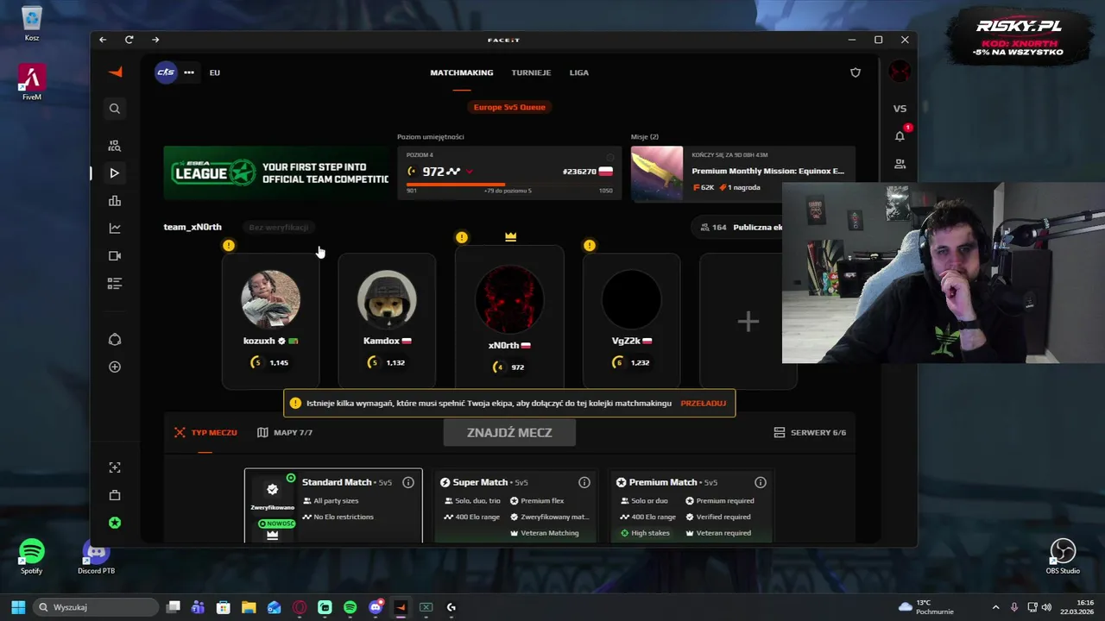The width and height of the screenshot is (1105, 621).
Task: Click the Bez weryfikacji badge
Action: click(278, 228)
